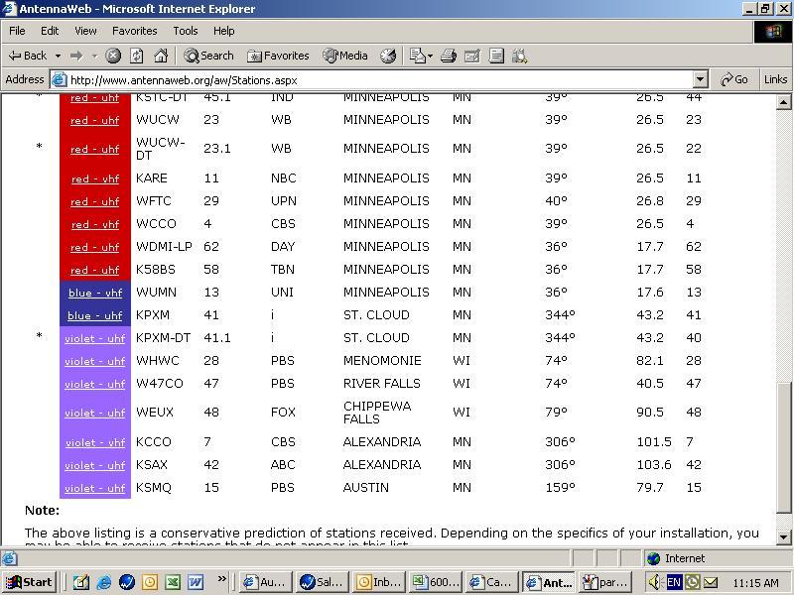This screenshot has width=794, height=595.
Task: Go to the Home page icon
Action: tap(161, 56)
